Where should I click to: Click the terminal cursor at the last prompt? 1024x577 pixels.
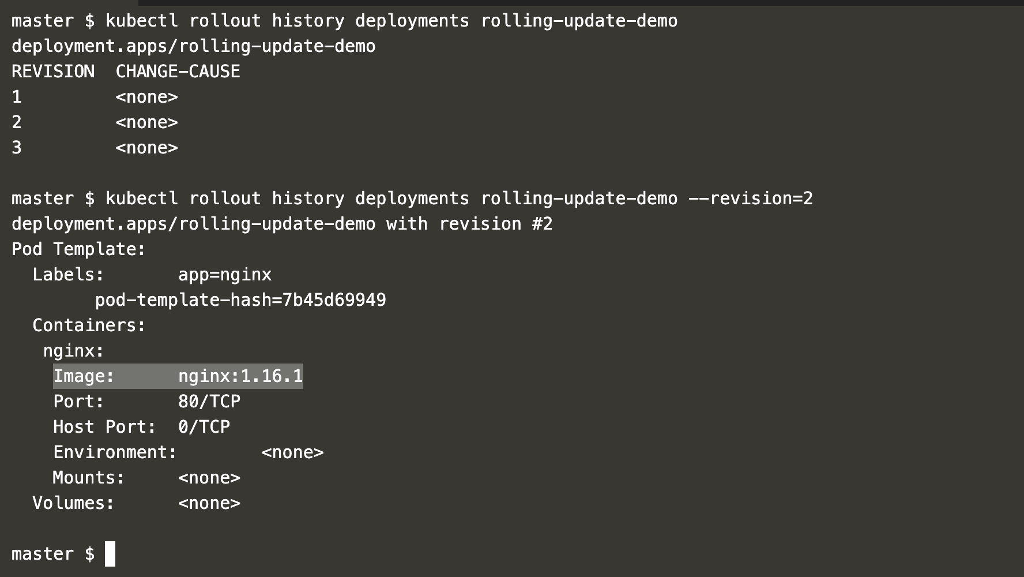[110, 554]
